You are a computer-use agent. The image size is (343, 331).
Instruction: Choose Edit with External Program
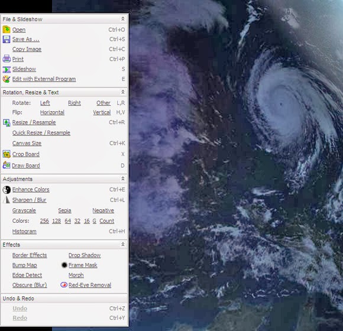pos(44,79)
